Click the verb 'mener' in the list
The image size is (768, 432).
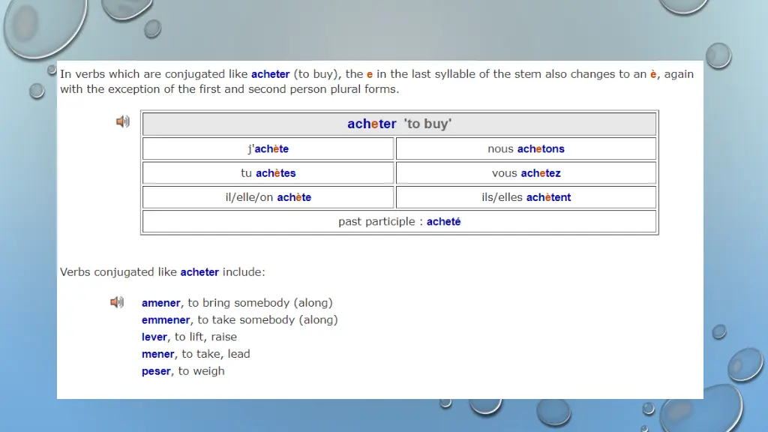click(157, 354)
